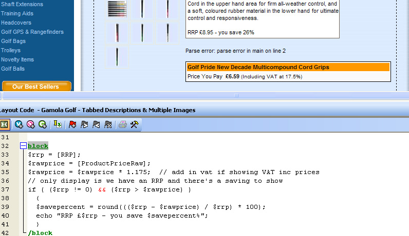Screen dimensions: 409x236
Task: Collapse the code block on line 32
Action: coord(23,146)
